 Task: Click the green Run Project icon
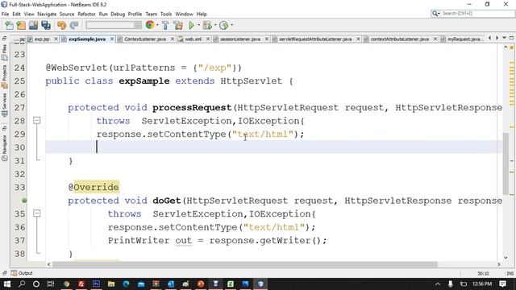tap(192, 25)
